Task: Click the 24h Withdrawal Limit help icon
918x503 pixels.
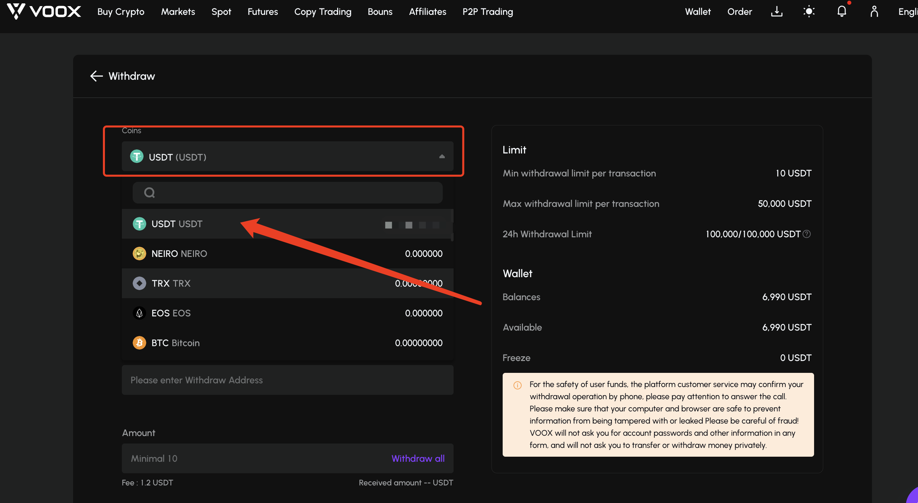Action: pyautogui.click(x=806, y=234)
